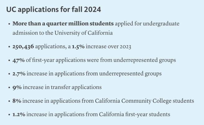Select the bold 9% statistic
Screen dimensions: 204x125
(17, 87)
